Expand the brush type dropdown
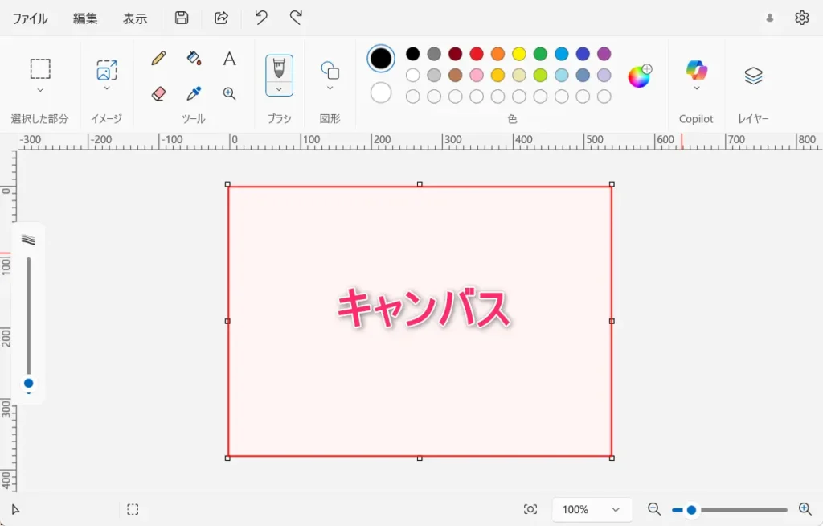Screen dimensions: 823x526 point(279,89)
